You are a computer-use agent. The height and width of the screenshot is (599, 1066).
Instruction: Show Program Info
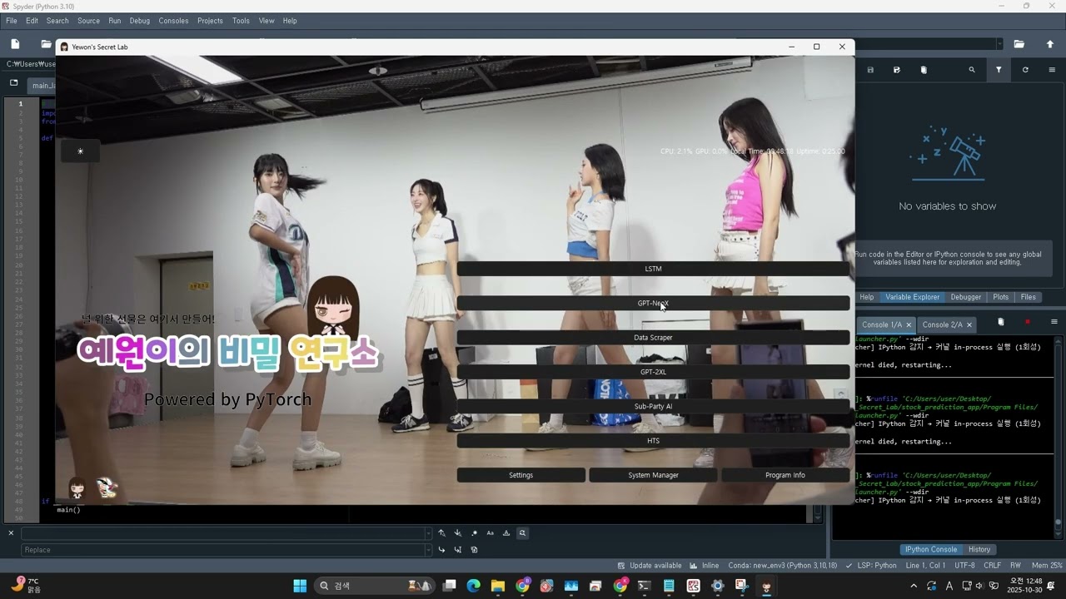(x=785, y=475)
